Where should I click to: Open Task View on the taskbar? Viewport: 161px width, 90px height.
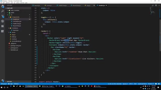coord(8,87)
